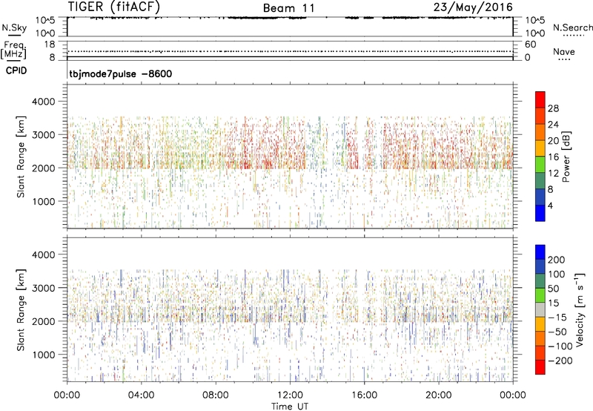Pick the light green Power color between 12 and 16
593x411 pixels.
click(540, 165)
